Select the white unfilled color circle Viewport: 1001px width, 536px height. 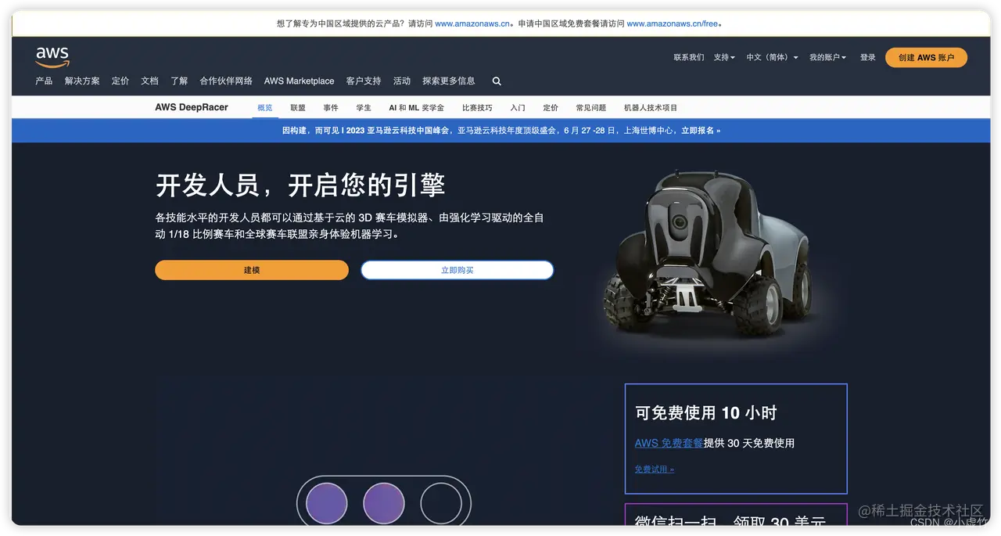pos(443,504)
